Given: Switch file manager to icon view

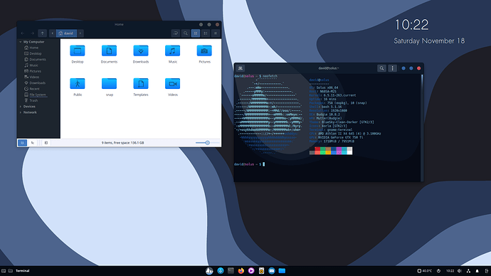Looking at the screenshot, I should click(x=196, y=33).
